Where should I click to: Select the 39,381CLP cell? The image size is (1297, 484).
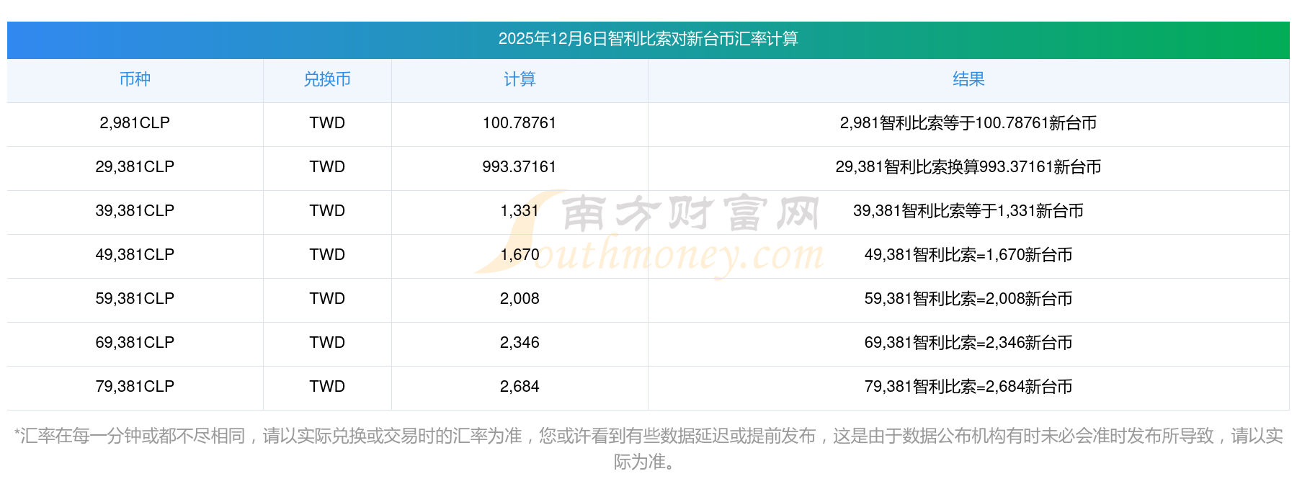(135, 211)
